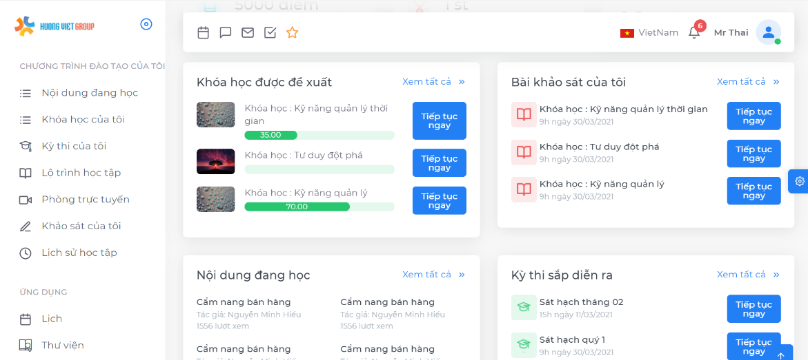808x360 pixels.
Task: Open the Mr Thai account name
Action: (731, 33)
